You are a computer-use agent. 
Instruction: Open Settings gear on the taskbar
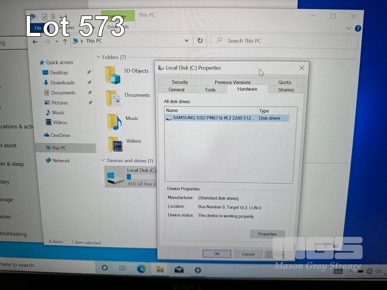pos(197,270)
